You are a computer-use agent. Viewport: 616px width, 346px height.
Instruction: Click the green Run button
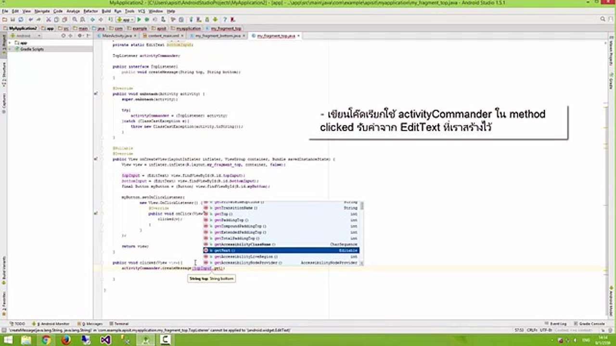pyautogui.click(x=139, y=20)
